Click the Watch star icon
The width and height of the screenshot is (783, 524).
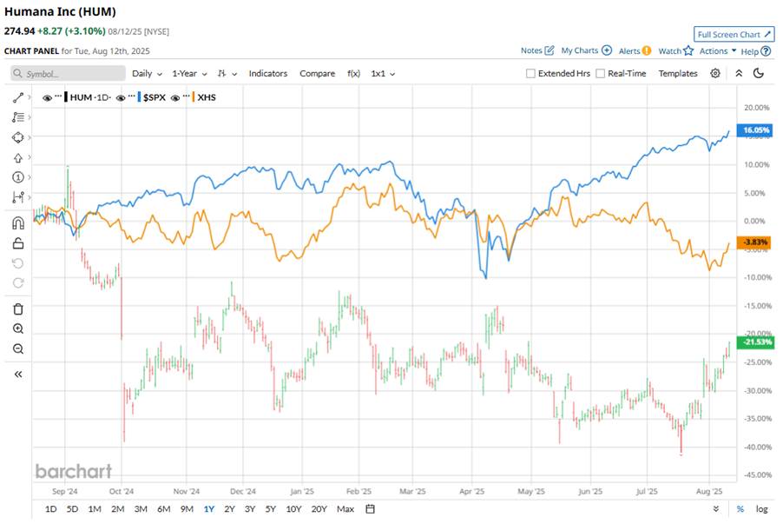pyautogui.click(x=688, y=50)
